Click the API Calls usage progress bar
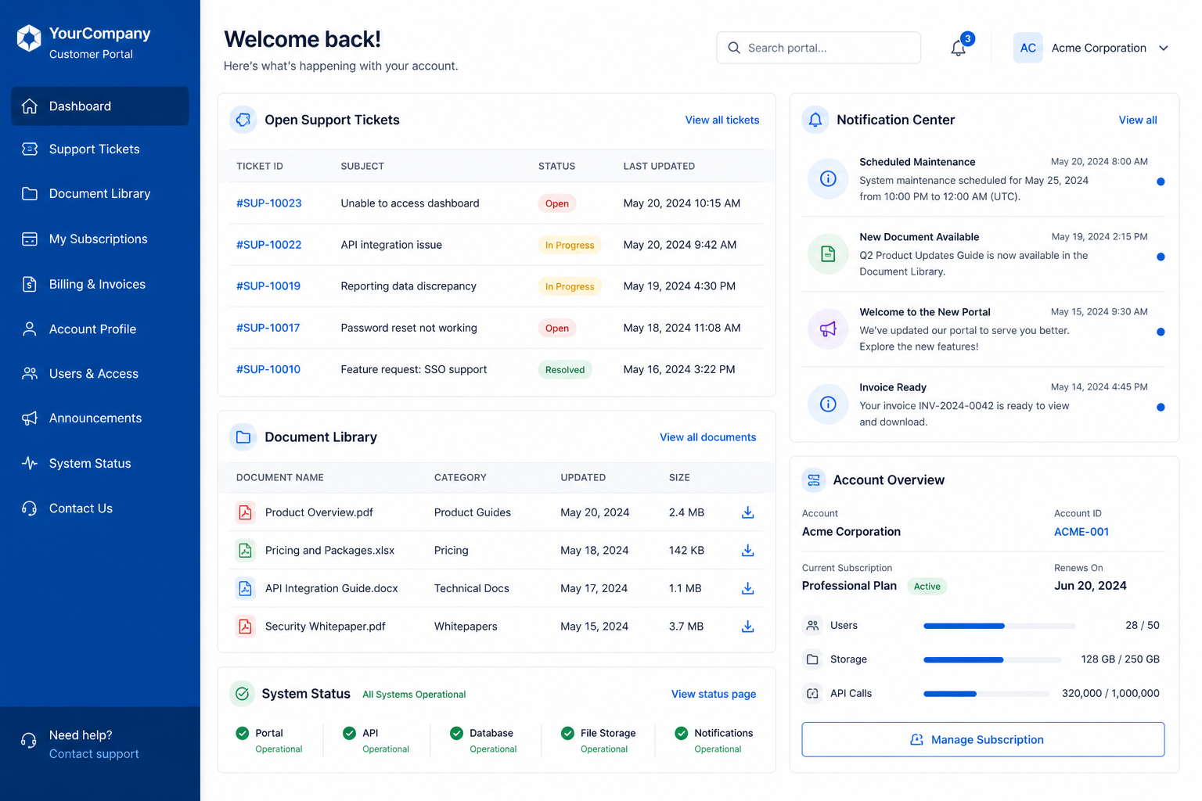 click(986, 694)
